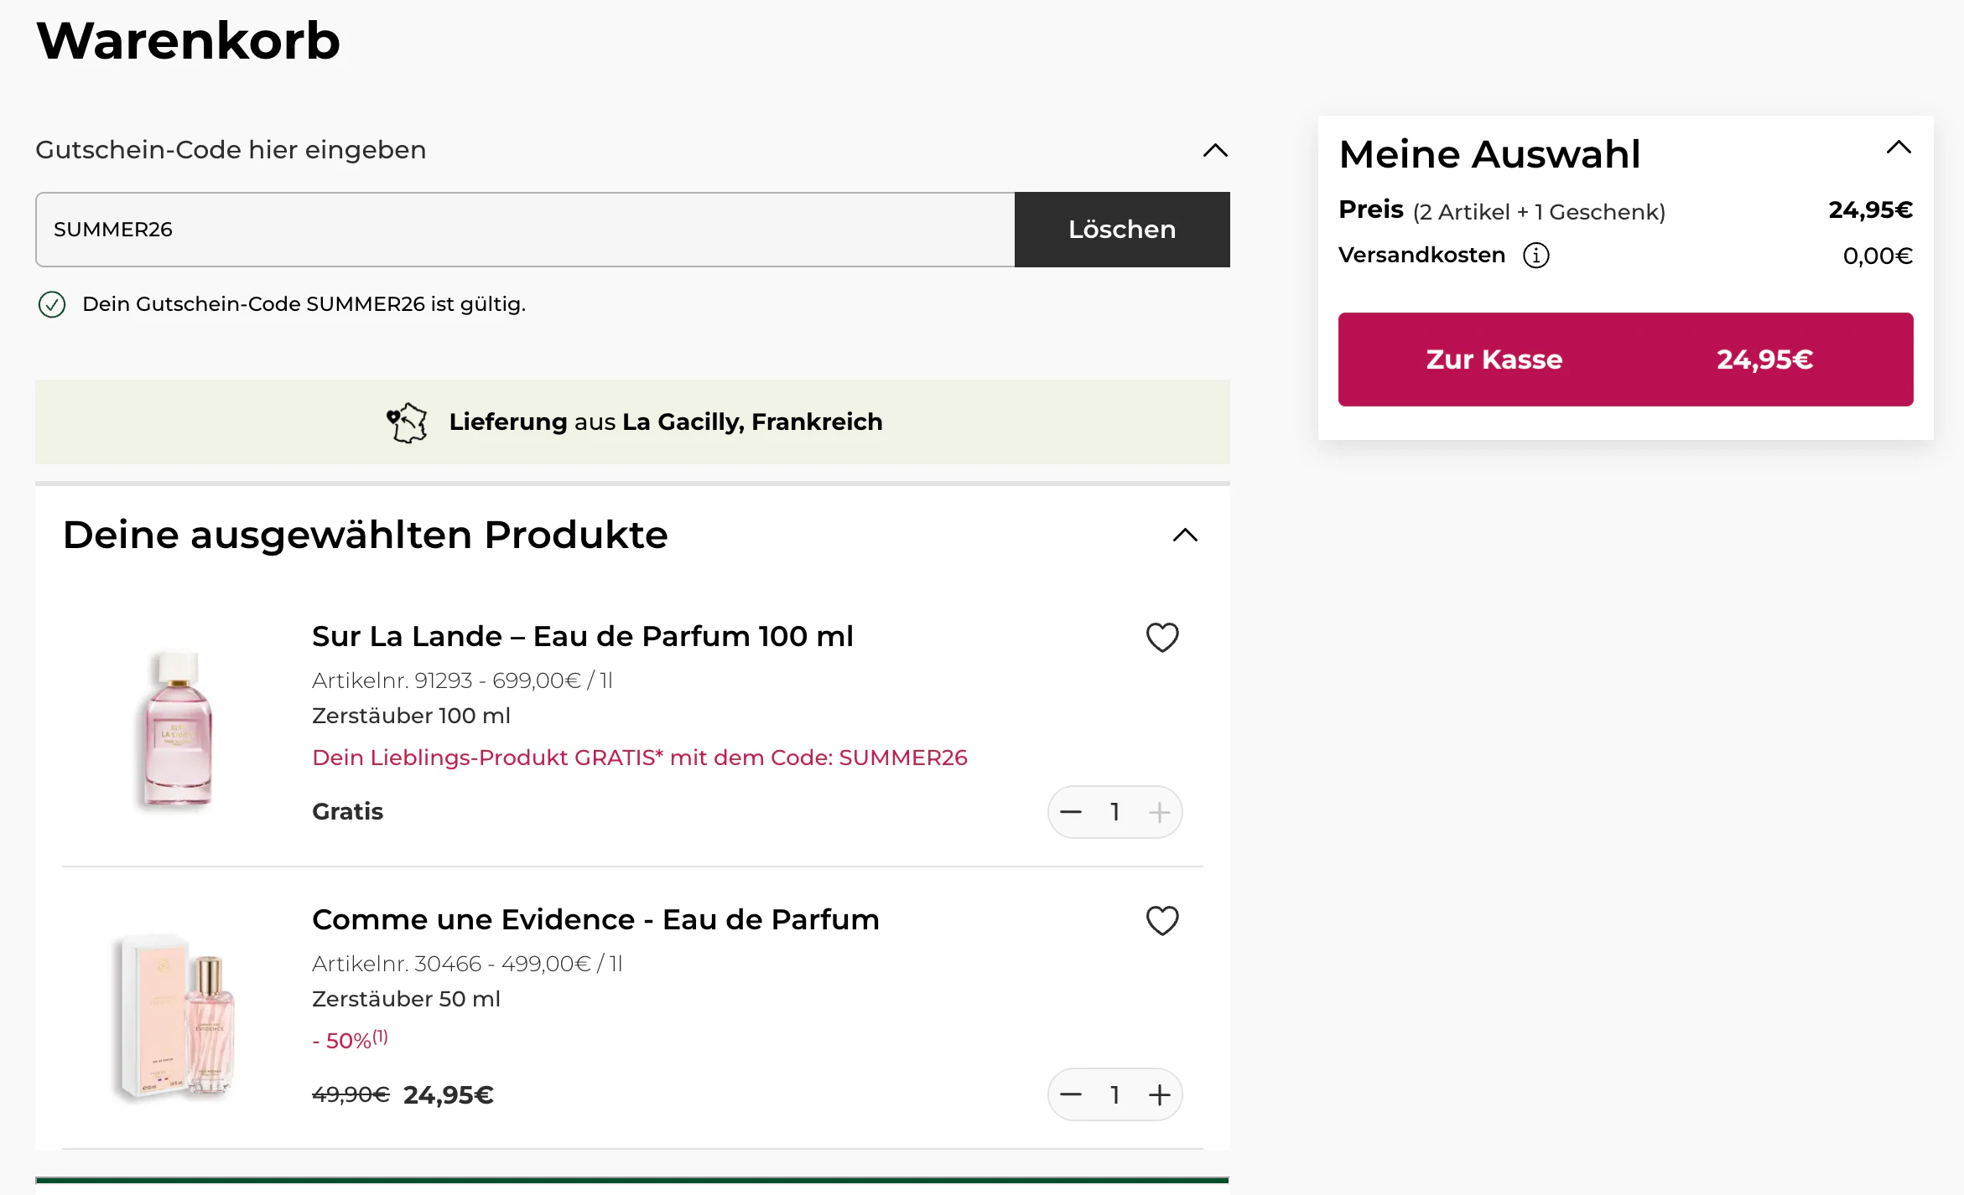Click 'Gutschein-Code hier eingeben' heading
This screenshot has width=1964, height=1195.
click(231, 150)
